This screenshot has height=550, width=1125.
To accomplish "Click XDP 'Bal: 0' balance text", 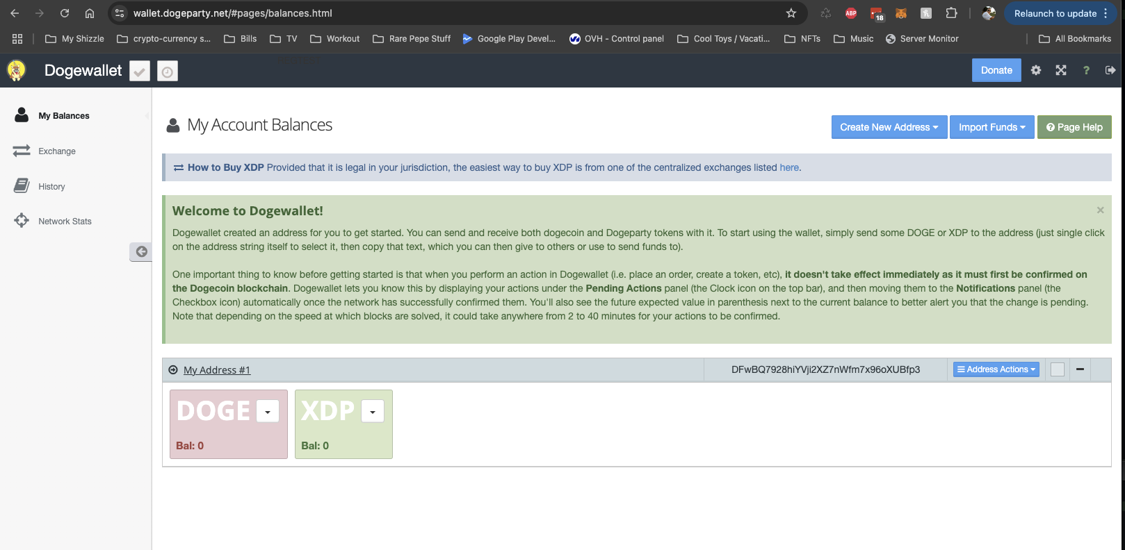I will click(x=315, y=446).
